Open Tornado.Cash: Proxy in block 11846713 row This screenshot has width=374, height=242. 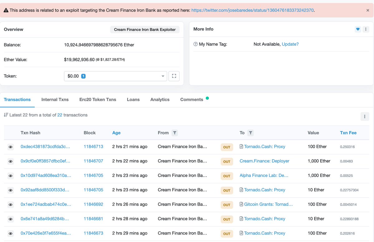point(265,146)
